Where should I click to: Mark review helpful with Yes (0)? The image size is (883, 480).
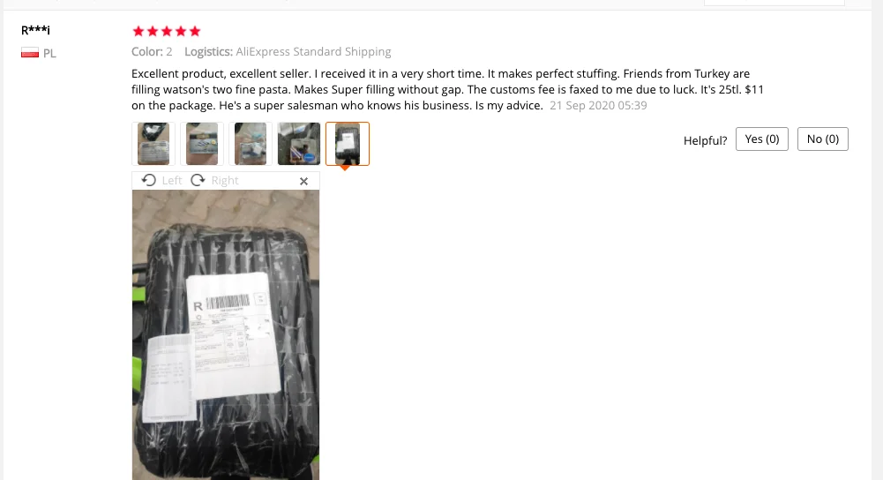(762, 139)
